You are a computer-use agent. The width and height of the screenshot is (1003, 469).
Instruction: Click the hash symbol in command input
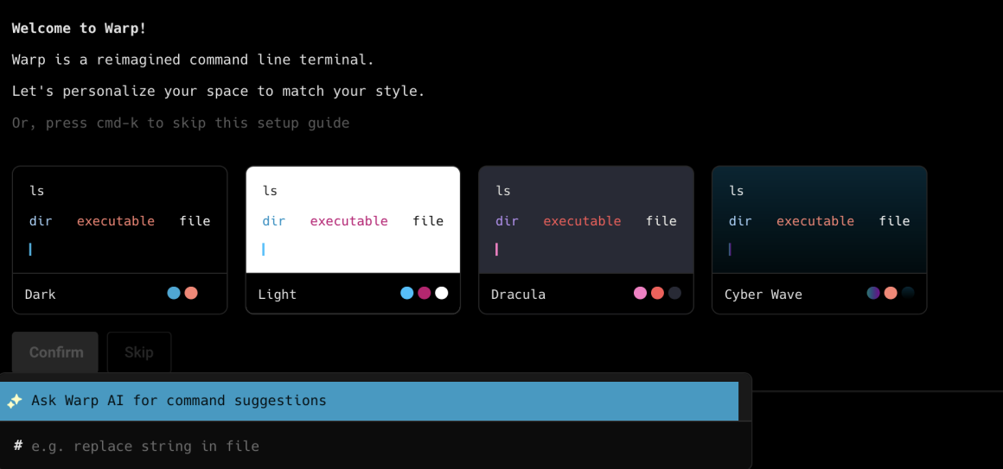[x=18, y=446]
